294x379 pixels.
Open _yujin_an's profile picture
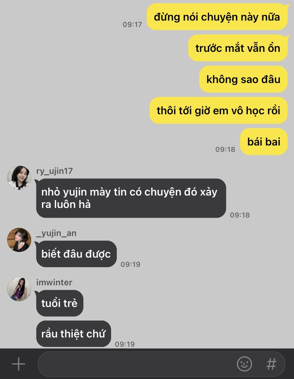pos(19,240)
